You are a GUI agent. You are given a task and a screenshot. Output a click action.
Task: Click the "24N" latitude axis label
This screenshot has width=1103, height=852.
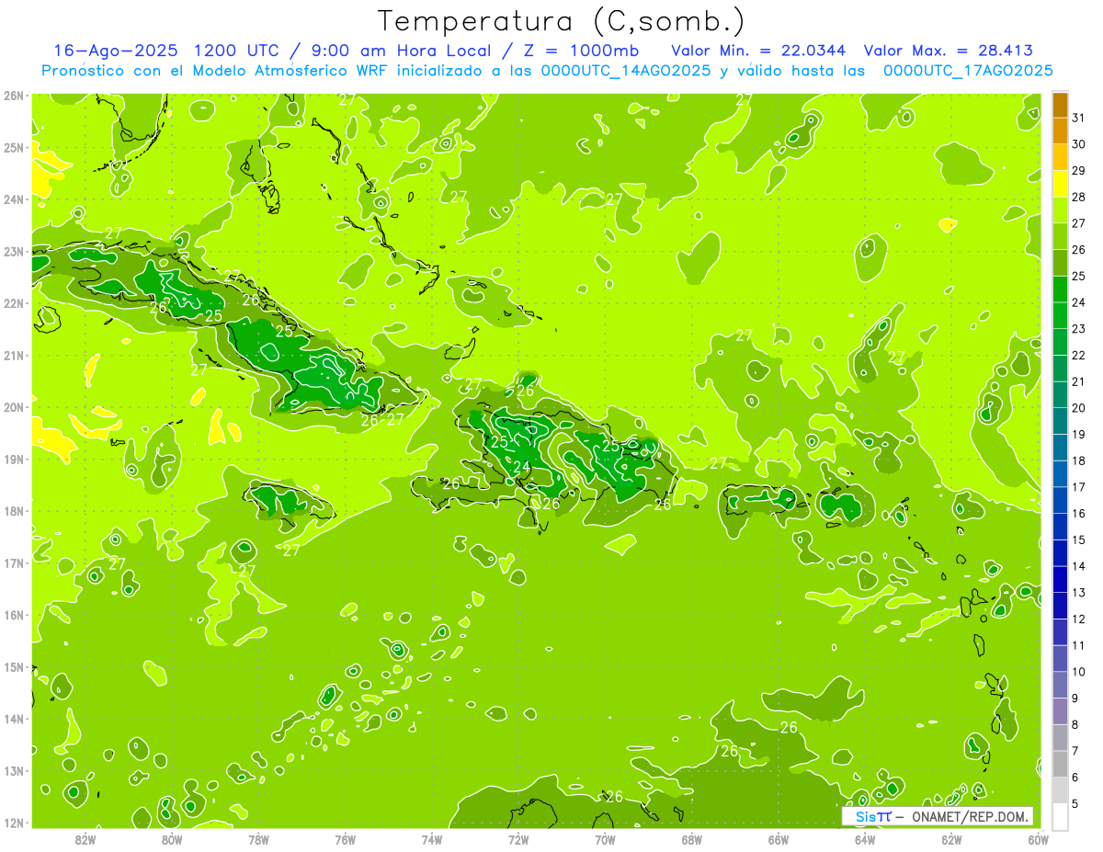(x=13, y=199)
